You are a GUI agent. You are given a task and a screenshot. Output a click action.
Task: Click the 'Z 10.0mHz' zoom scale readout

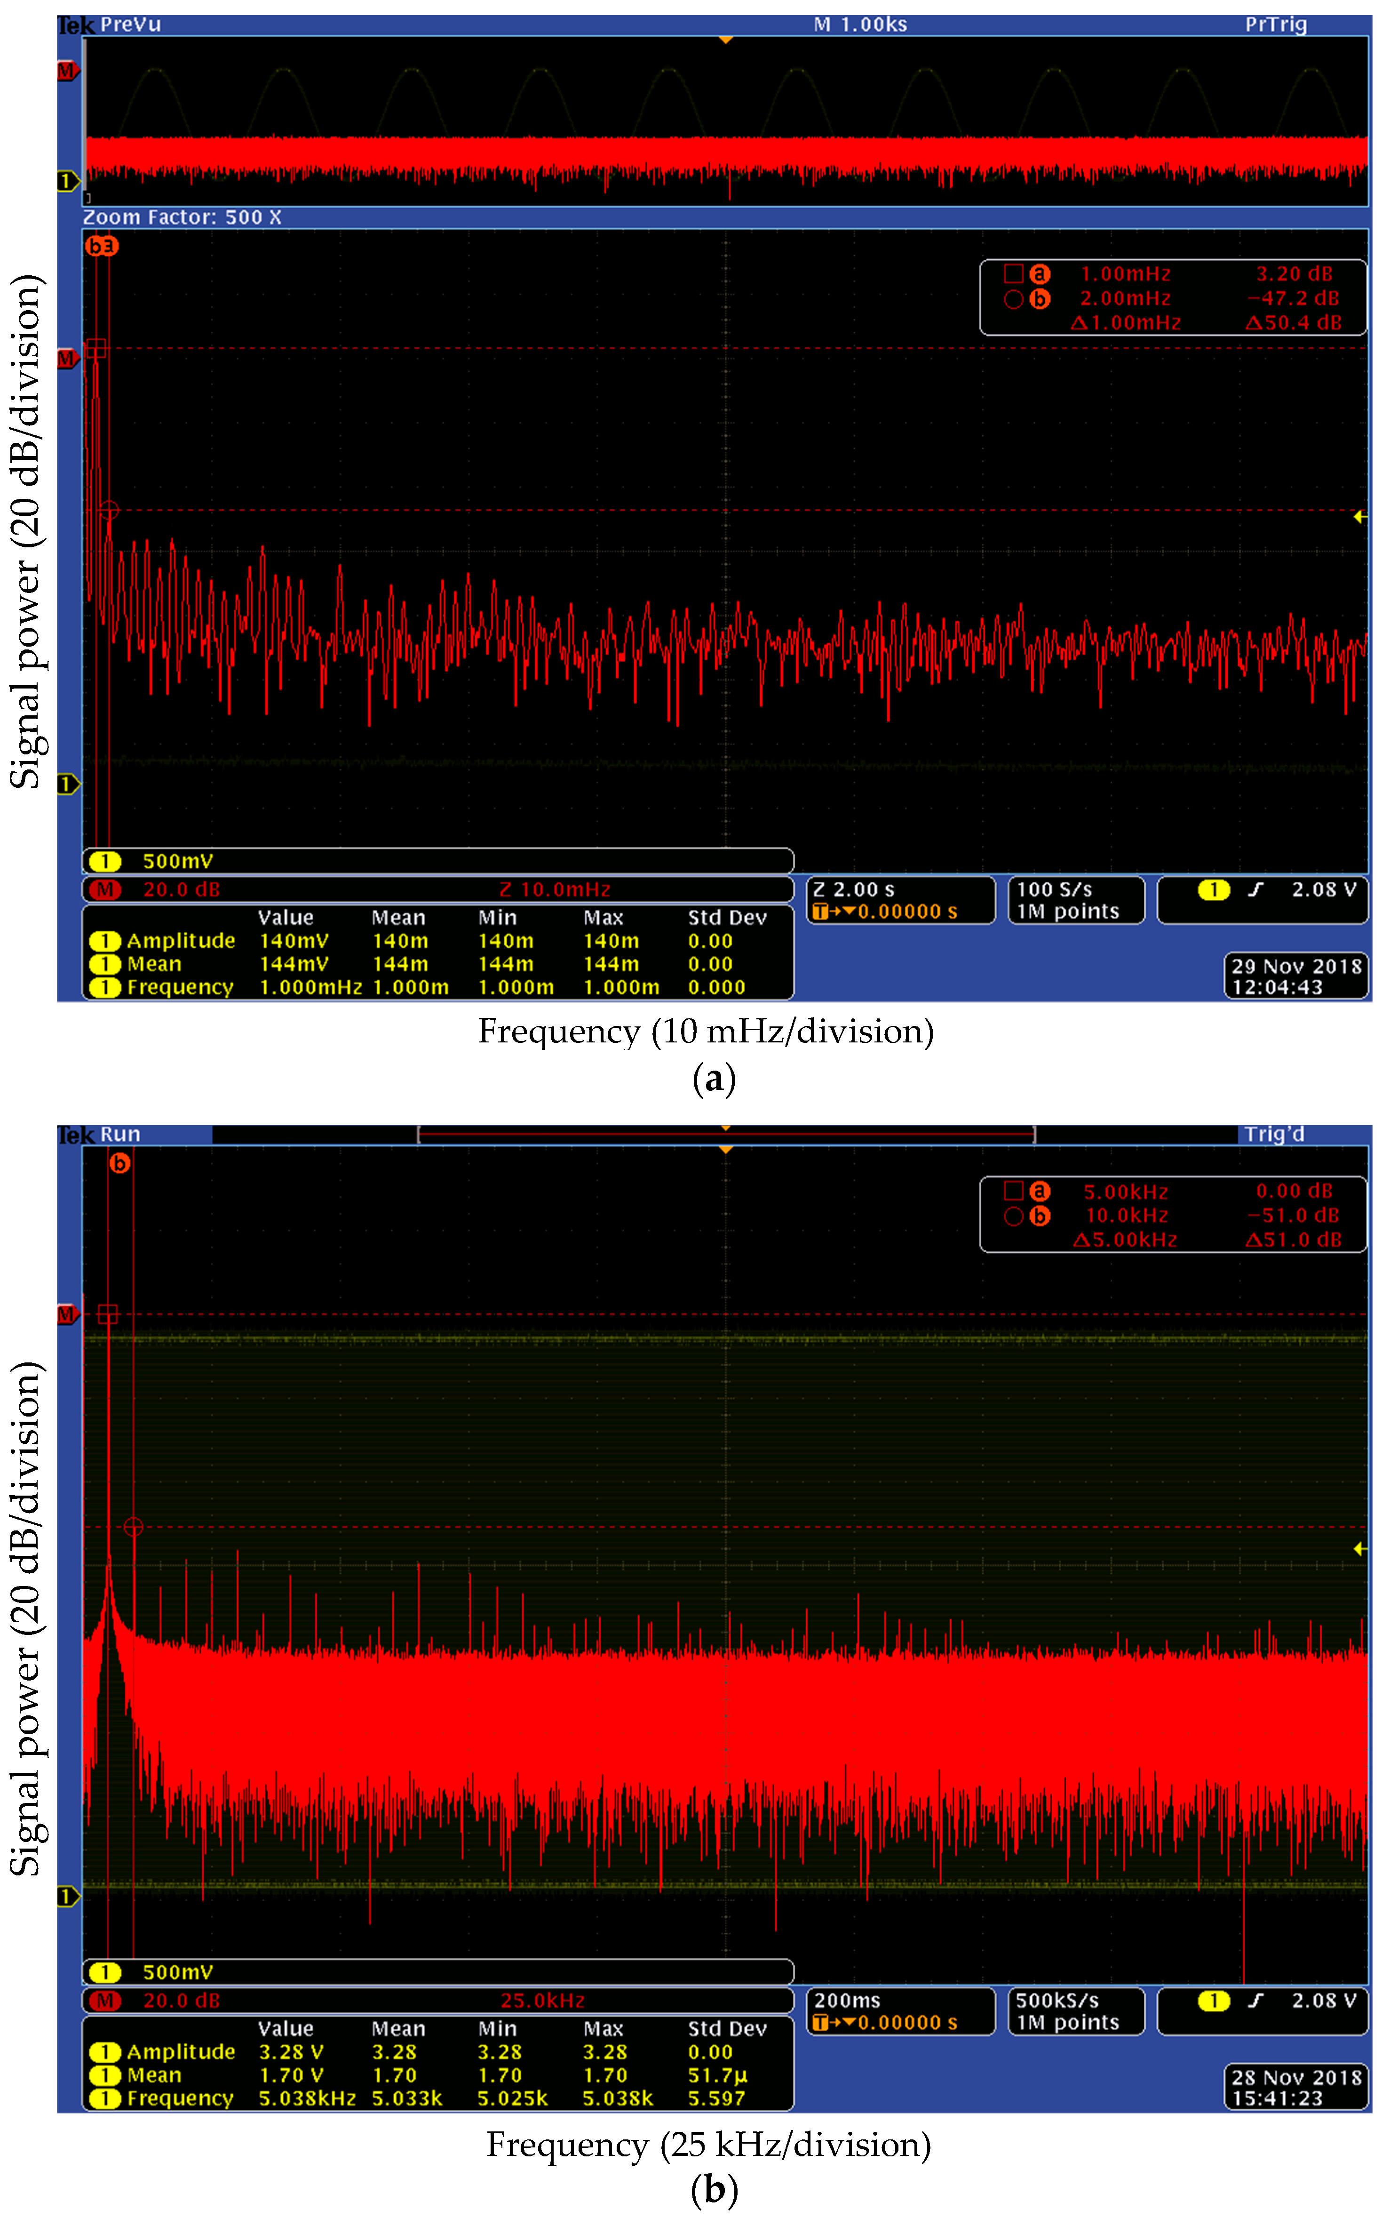pos(555,889)
